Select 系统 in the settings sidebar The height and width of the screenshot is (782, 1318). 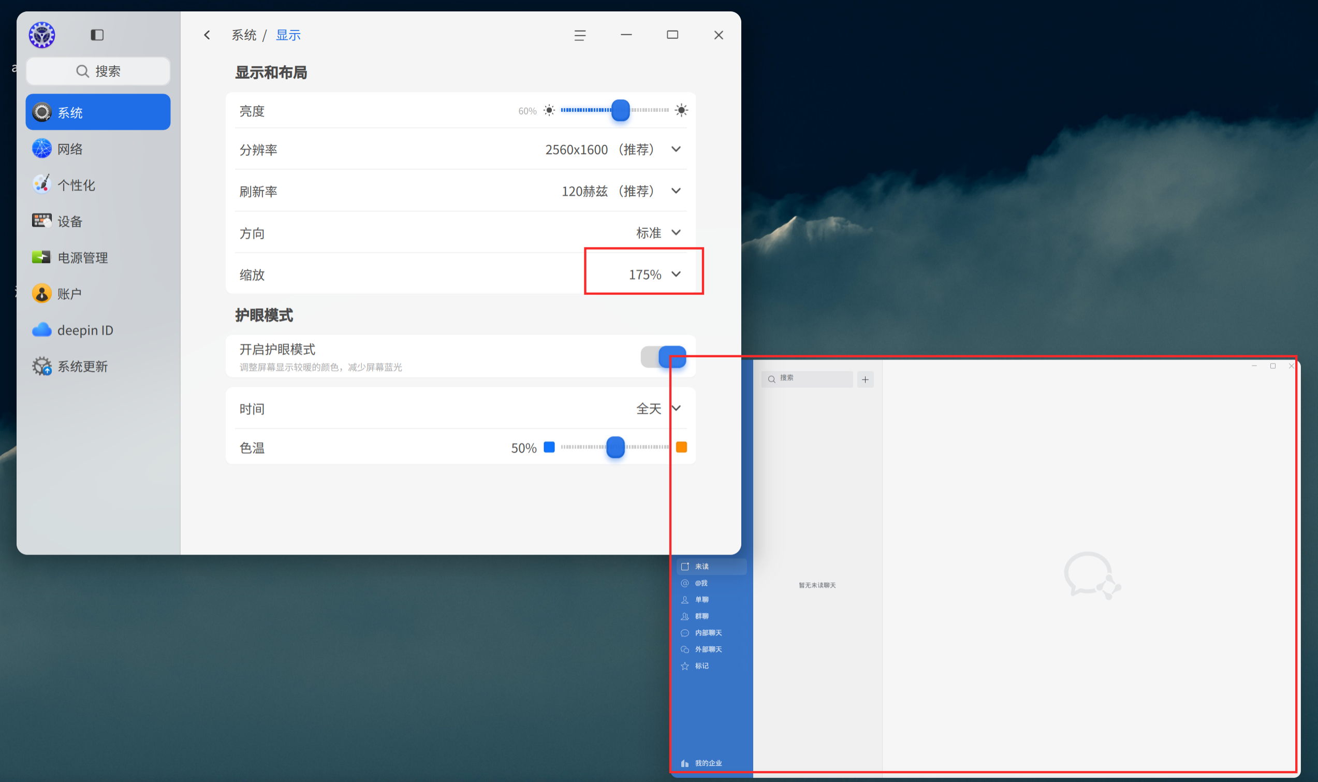point(98,112)
